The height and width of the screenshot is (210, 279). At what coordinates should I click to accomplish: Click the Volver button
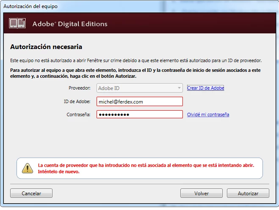point(202,193)
